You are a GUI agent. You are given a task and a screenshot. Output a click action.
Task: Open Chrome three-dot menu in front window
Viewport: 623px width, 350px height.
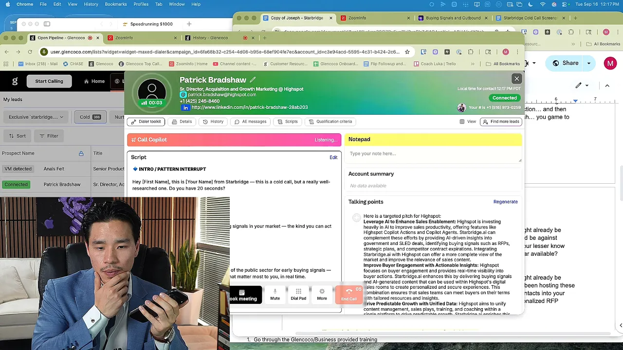click(x=517, y=52)
